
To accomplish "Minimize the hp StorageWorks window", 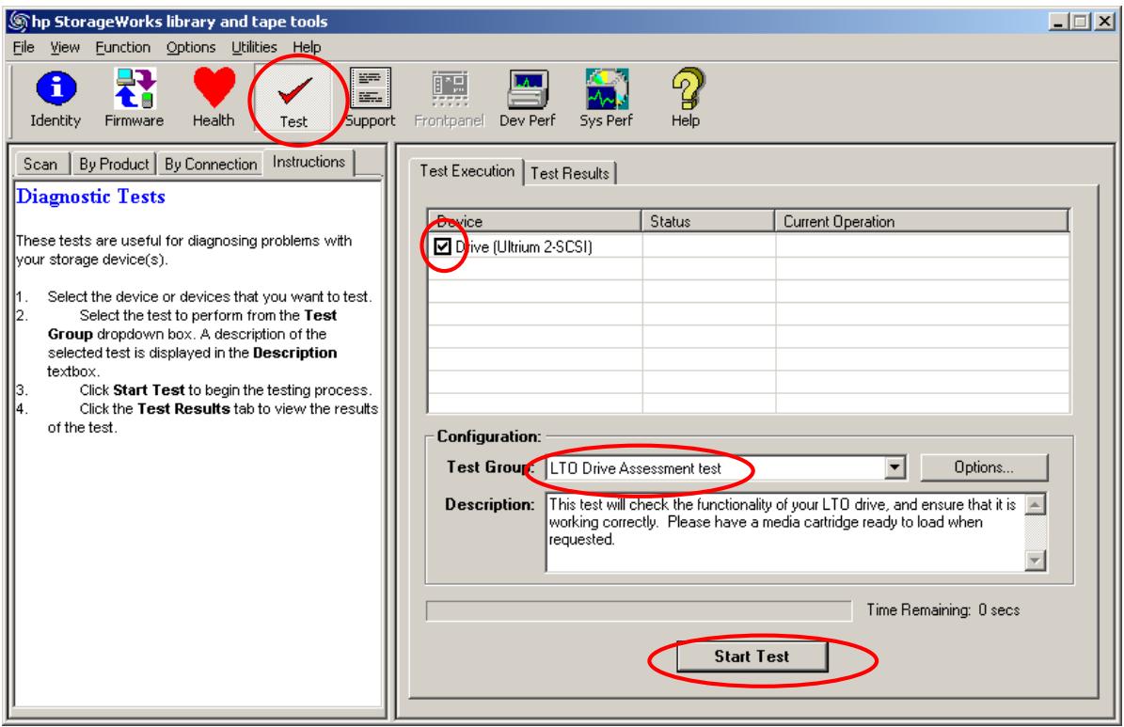I will point(1059,22).
